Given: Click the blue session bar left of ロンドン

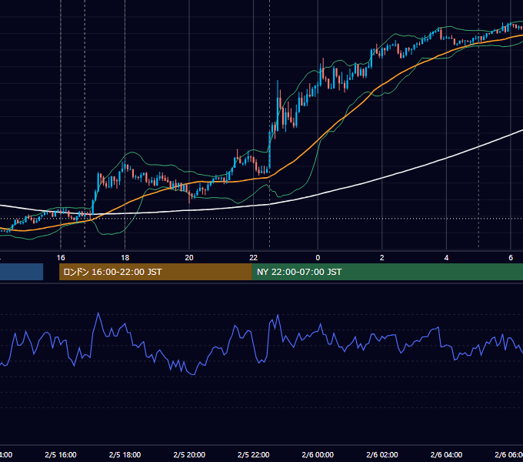Looking at the screenshot, I should pos(22,272).
